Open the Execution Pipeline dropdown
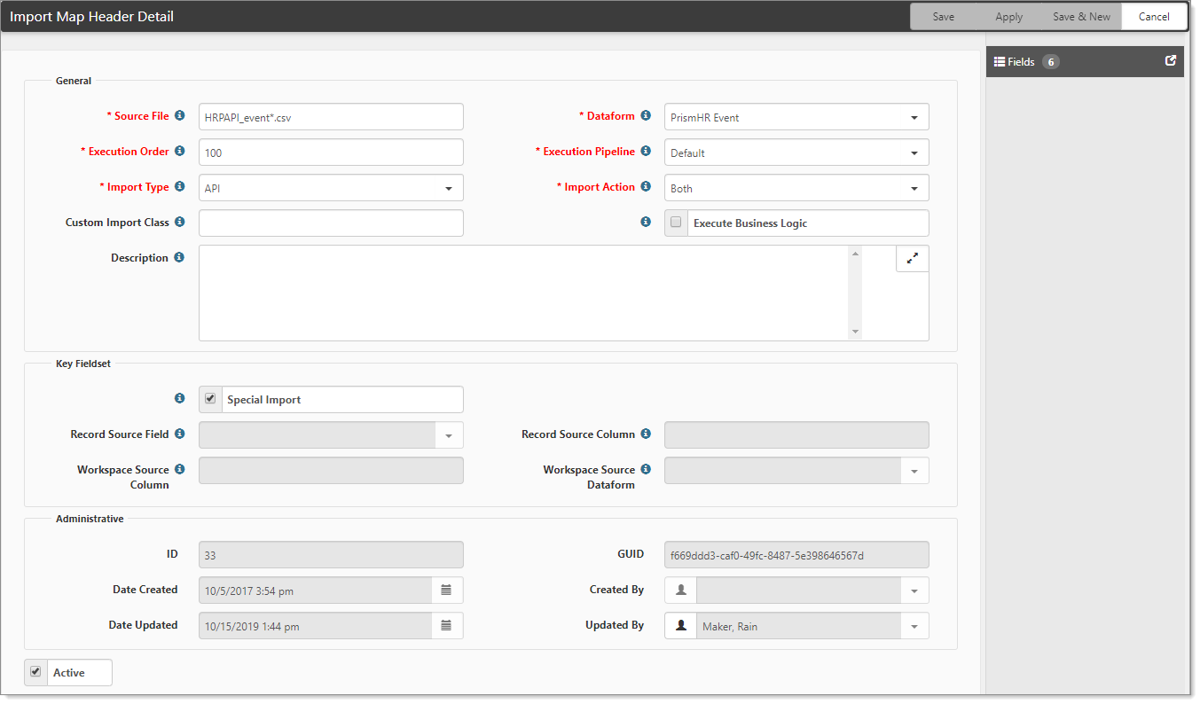Screen dimensions: 1200x704 796,153
